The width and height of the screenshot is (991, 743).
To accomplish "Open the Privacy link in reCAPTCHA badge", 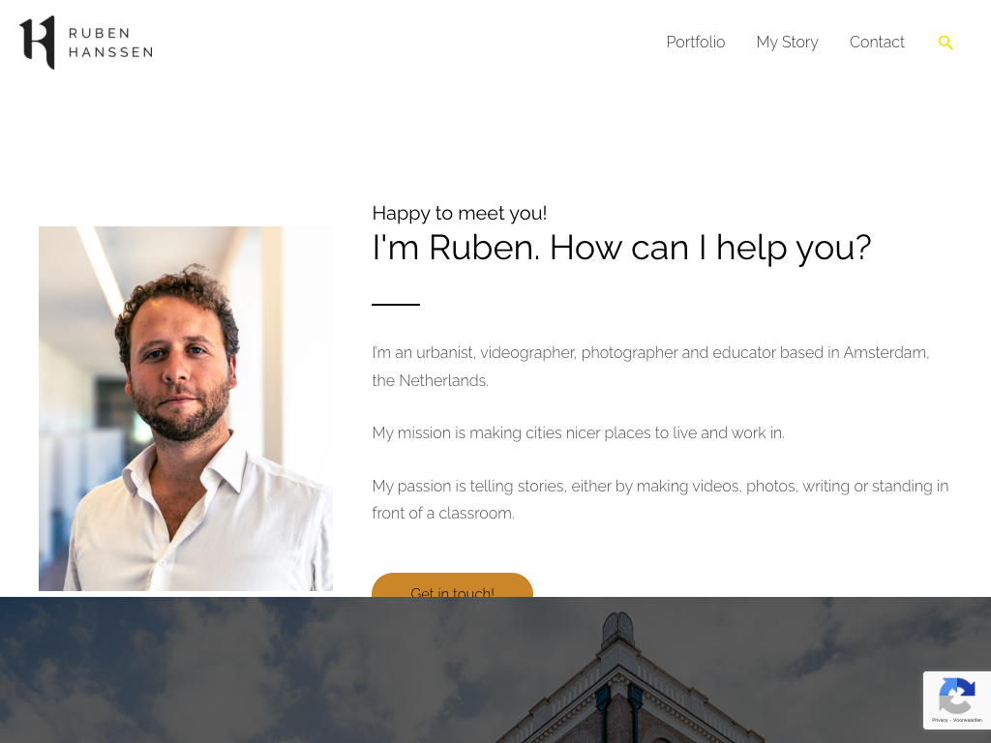I will [x=939, y=720].
